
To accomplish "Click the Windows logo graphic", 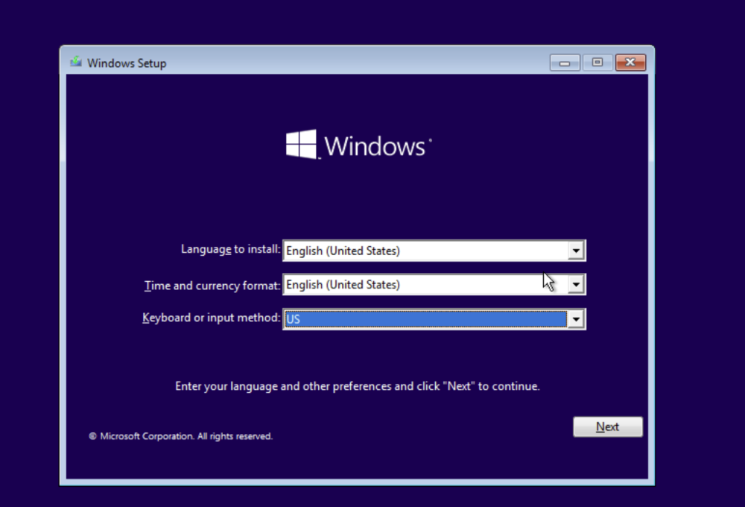I will tap(359, 145).
